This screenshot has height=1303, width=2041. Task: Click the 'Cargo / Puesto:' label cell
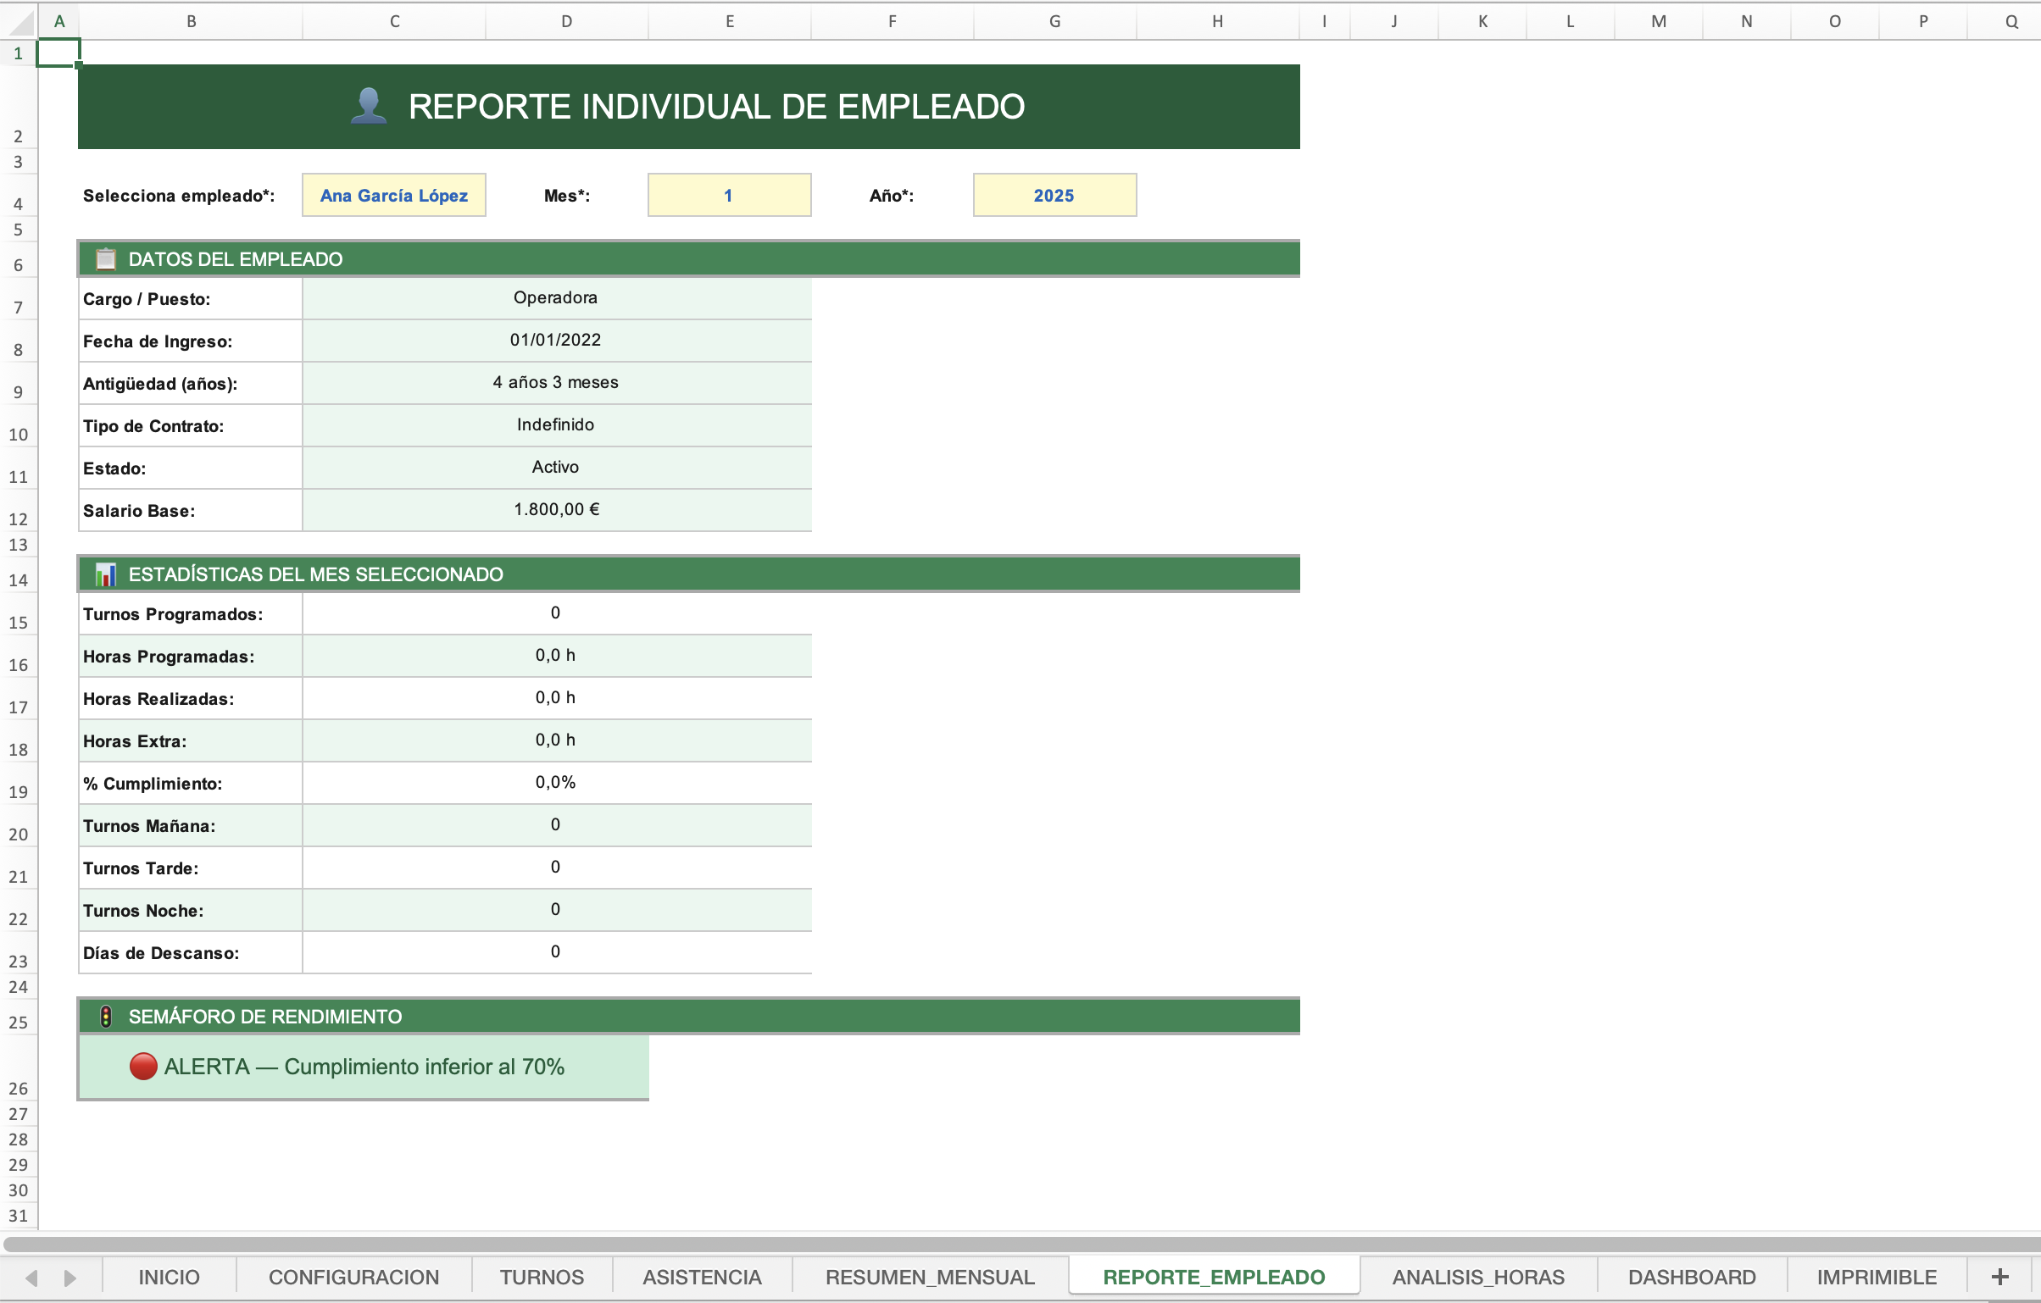[x=191, y=298]
